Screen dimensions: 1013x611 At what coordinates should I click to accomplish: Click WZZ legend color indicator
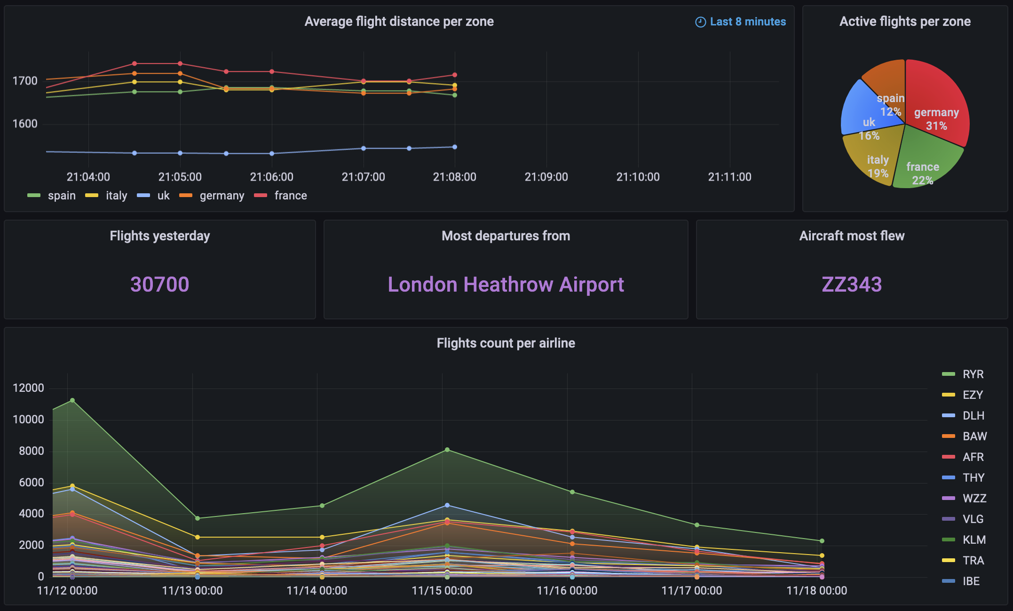point(949,499)
